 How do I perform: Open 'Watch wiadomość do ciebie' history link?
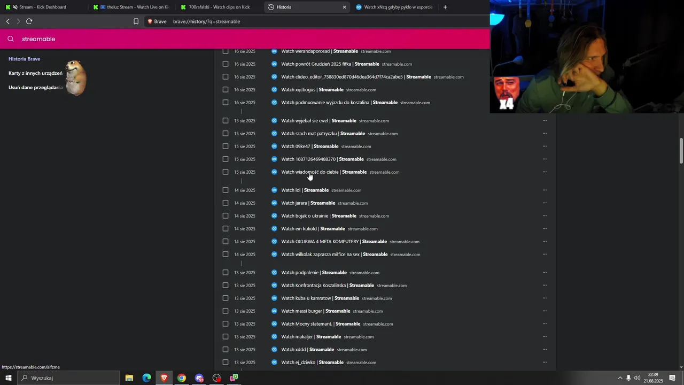click(x=324, y=172)
